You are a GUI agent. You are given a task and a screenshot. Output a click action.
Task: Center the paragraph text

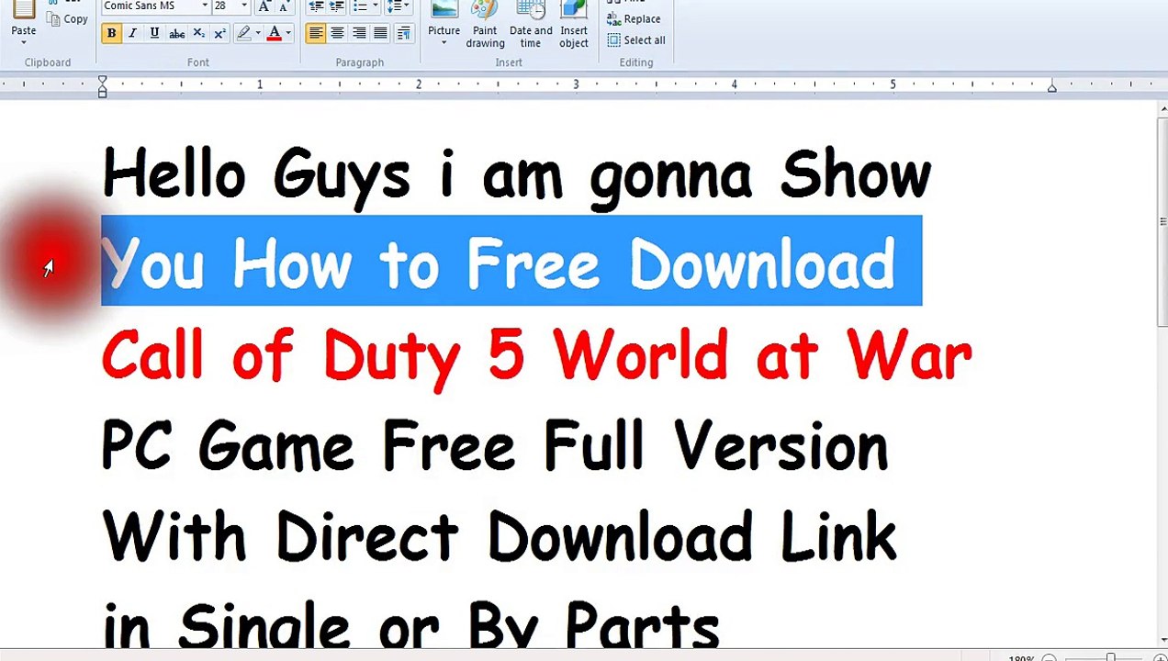click(x=337, y=34)
